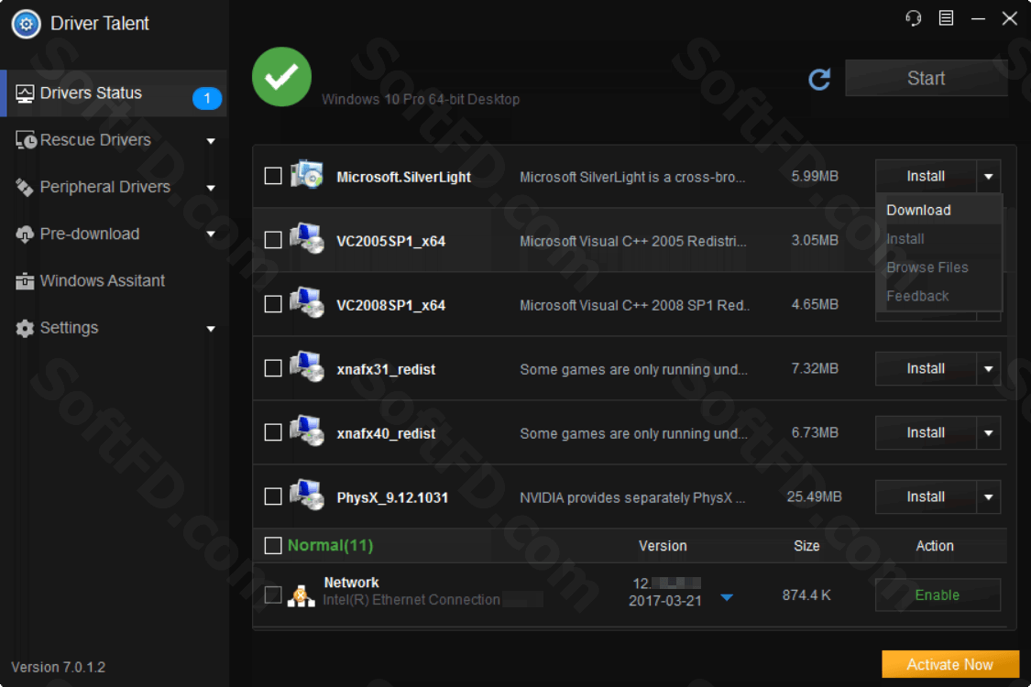Expand the Pre-download submenu arrow

[211, 234]
